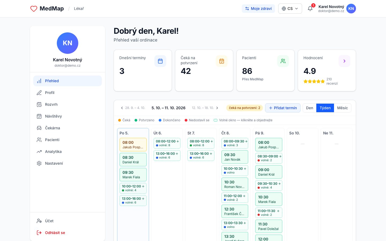Open Pacienti in the sidebar menu
This screenshot has width=386, height=241.
point(68,140)
